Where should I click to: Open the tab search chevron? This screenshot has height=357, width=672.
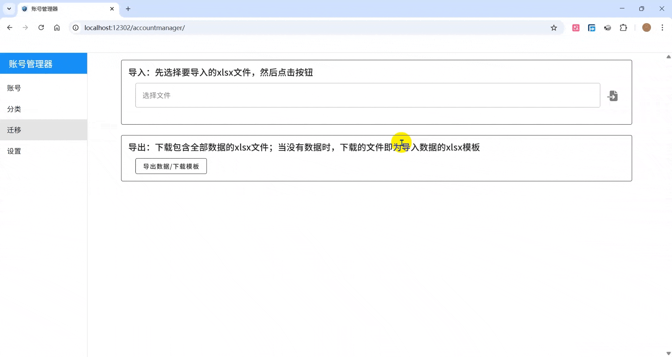(x=9, y=9)
